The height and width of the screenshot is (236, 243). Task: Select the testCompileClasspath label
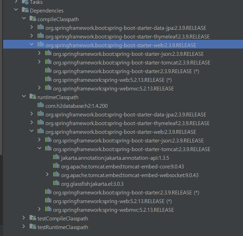point(63,219)
